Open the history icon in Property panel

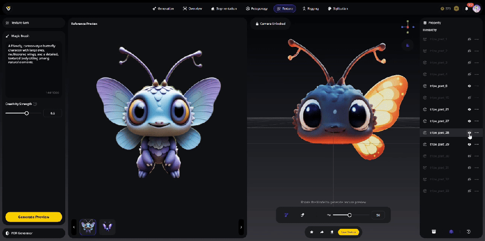pyautogui.click(x=468, y=232)
